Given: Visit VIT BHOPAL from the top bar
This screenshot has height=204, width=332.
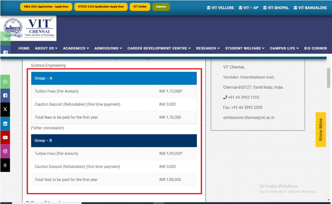Looking at the screenshot, I should [276, 7].
